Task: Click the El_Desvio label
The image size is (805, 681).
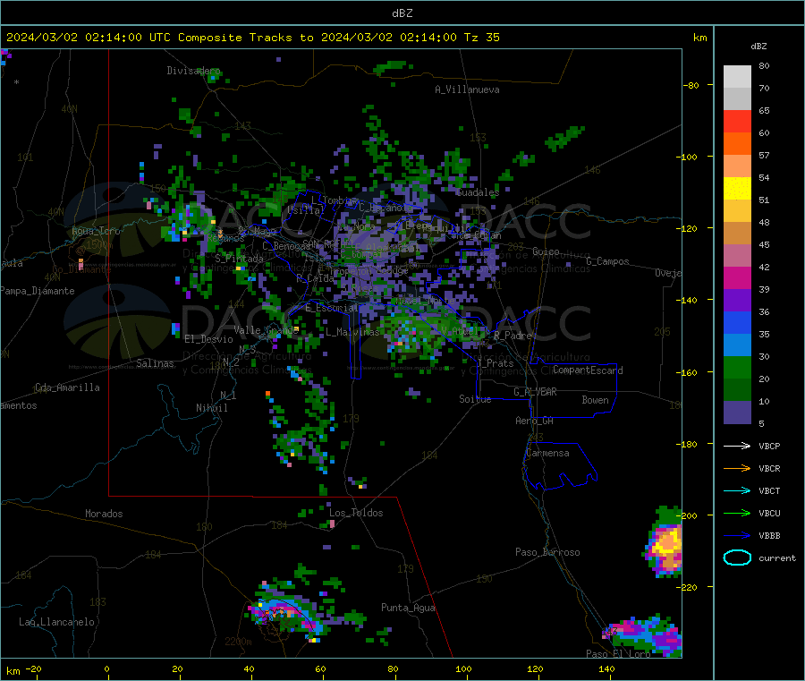Action: [x=208, y=339]
